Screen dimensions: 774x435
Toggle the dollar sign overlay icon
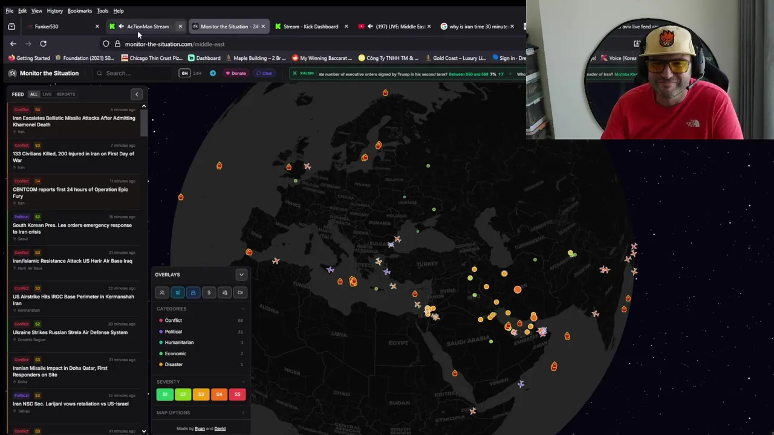(x=209, y=292)
